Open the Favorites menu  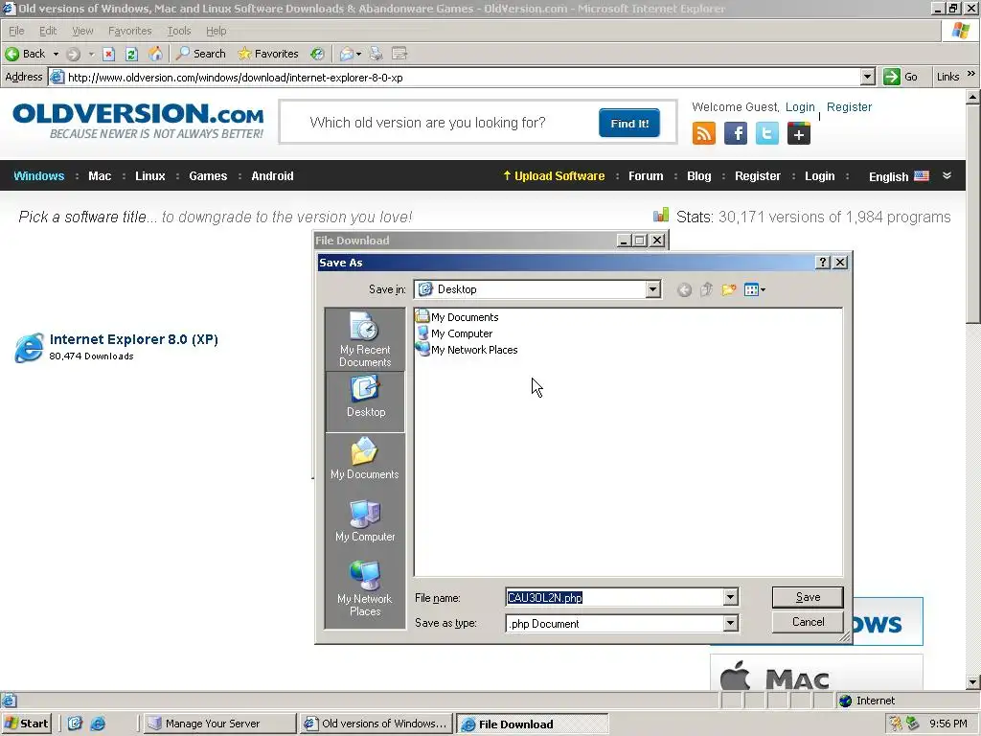(x=130, y=31)
